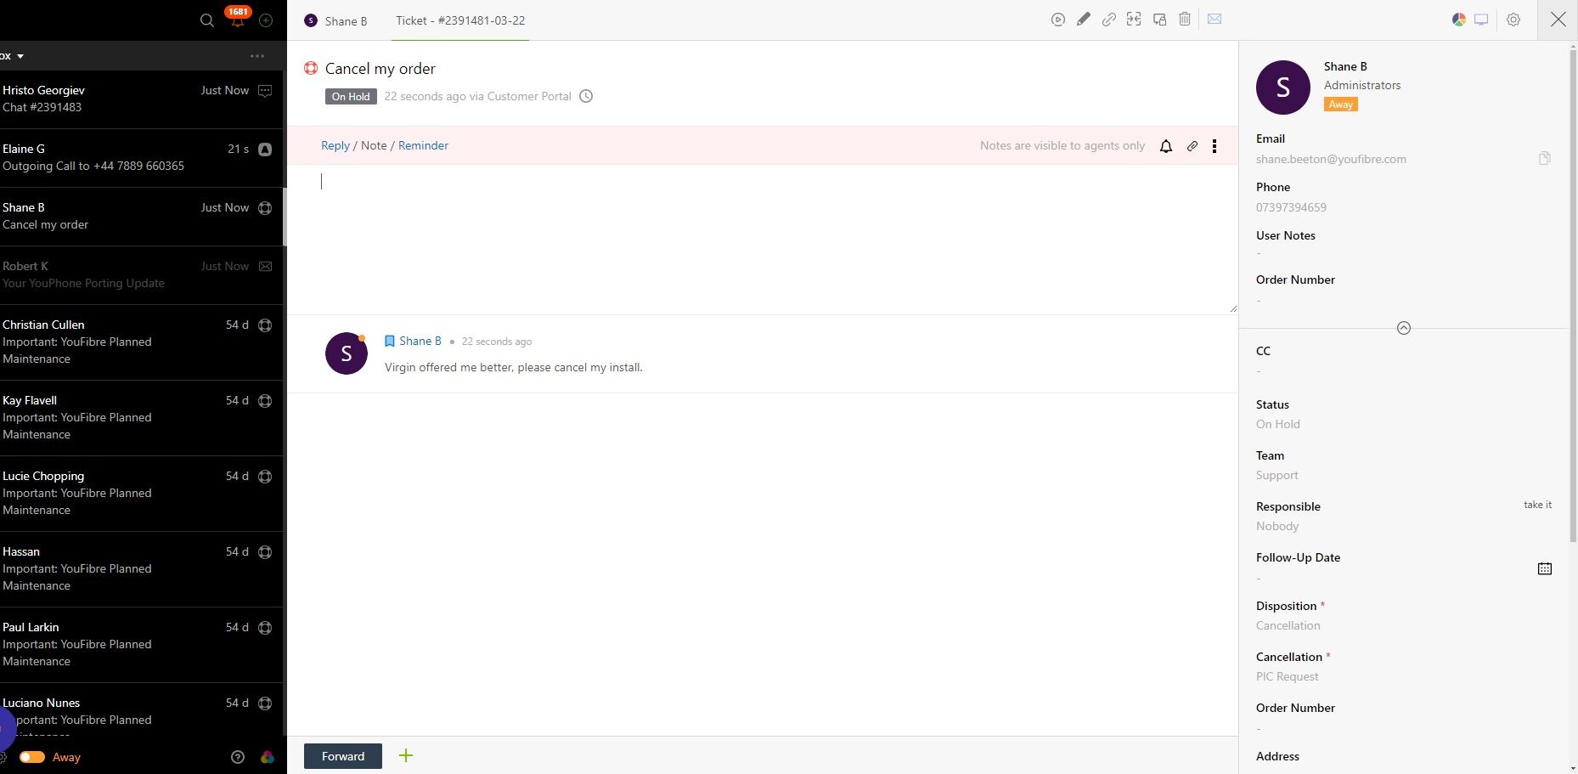Open the Follow-Up Date calendar picker
The width and height of the screenshot is (1578, 774).
click(x=1544, y=568)
